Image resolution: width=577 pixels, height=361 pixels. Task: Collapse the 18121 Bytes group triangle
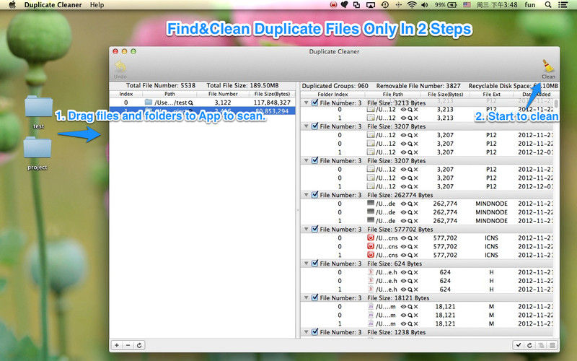click(x=306, y=297)
